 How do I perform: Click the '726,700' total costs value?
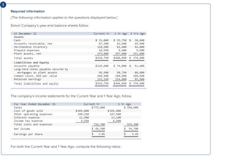coord(99,125)
